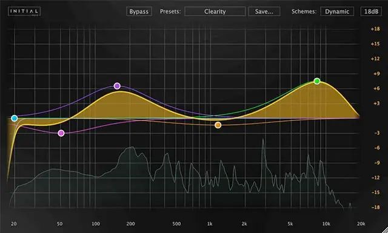Toggle the Bypass button

[139, 11]
